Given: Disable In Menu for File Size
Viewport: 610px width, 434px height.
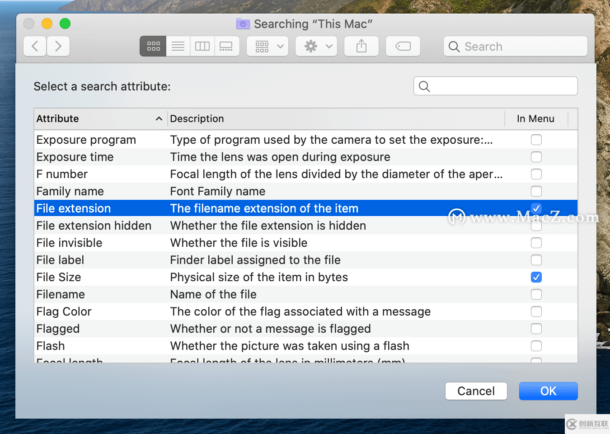Looking at the screenshot, I should (536, 277).
